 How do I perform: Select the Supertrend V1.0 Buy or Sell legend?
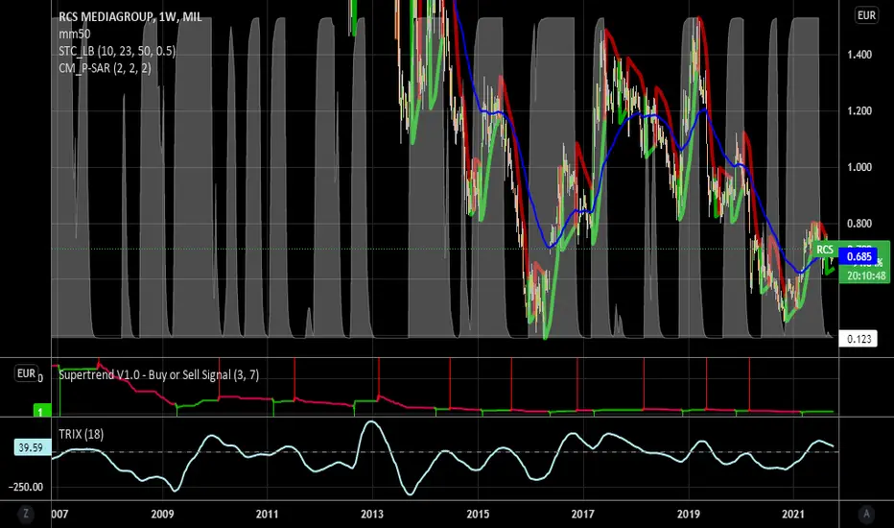[159, 375]
